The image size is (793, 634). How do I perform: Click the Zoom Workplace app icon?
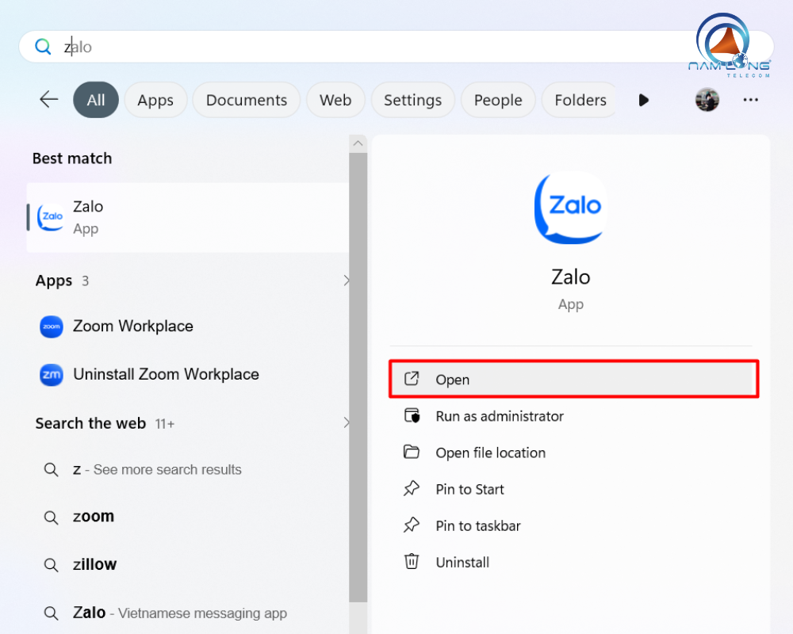(x=51, y=327)
